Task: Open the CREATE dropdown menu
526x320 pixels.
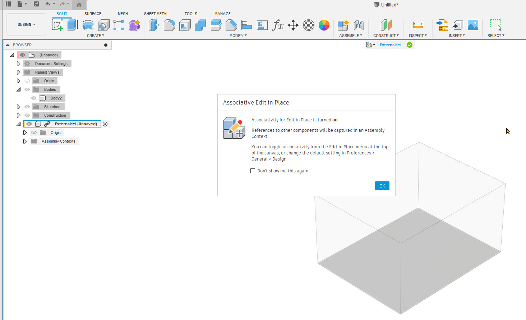Action: coord(96,35)
